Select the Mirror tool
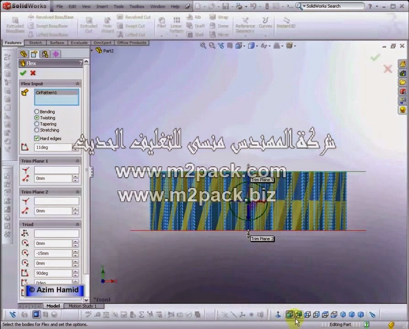 click(x=219, y=34)
